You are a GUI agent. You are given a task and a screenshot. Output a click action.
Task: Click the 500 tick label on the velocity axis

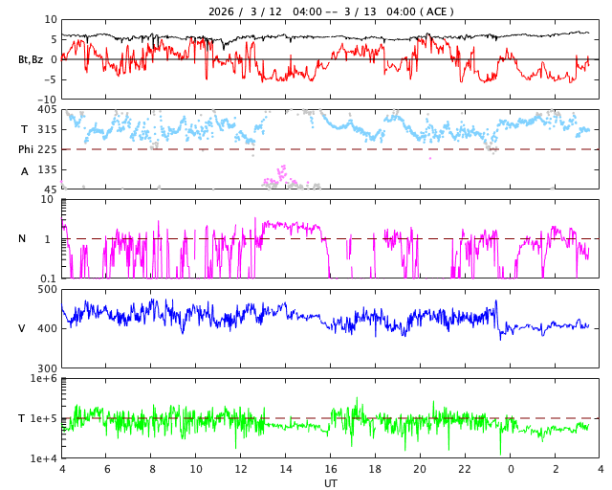point(47,289)
